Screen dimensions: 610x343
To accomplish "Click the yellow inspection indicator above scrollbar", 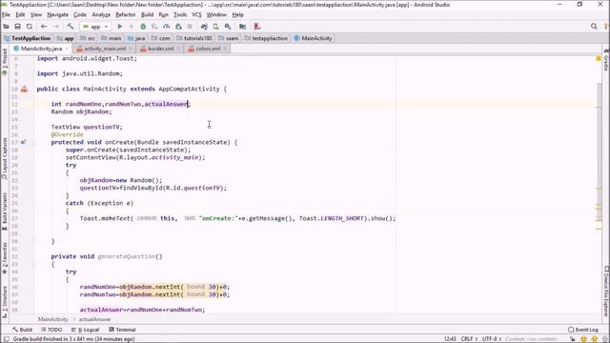I will [599, 58].
